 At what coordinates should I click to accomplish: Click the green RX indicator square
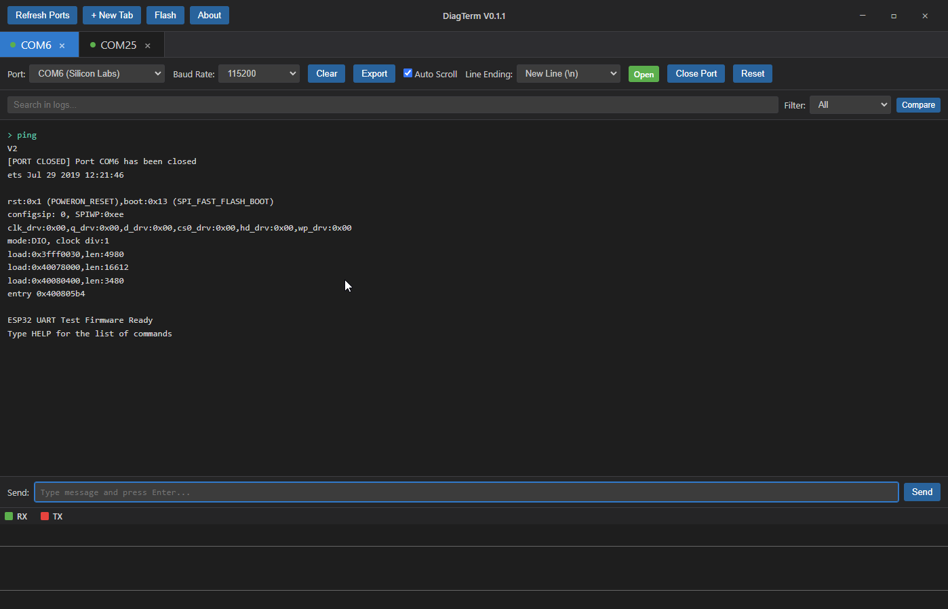9,516
